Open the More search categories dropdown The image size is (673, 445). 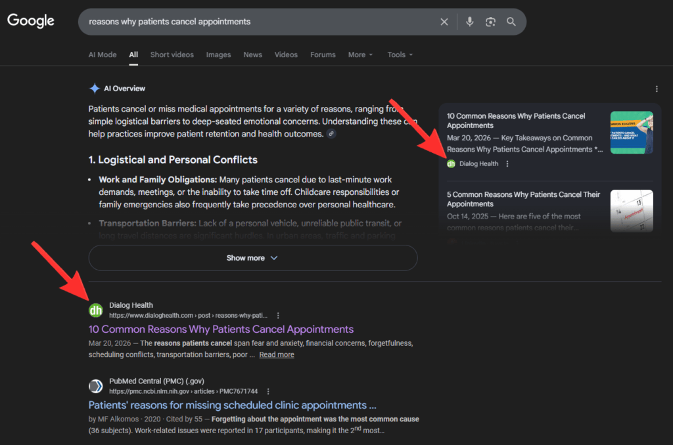pos(360,54)
